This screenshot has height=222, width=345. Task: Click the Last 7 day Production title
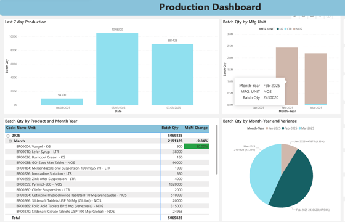click(25, 22)
